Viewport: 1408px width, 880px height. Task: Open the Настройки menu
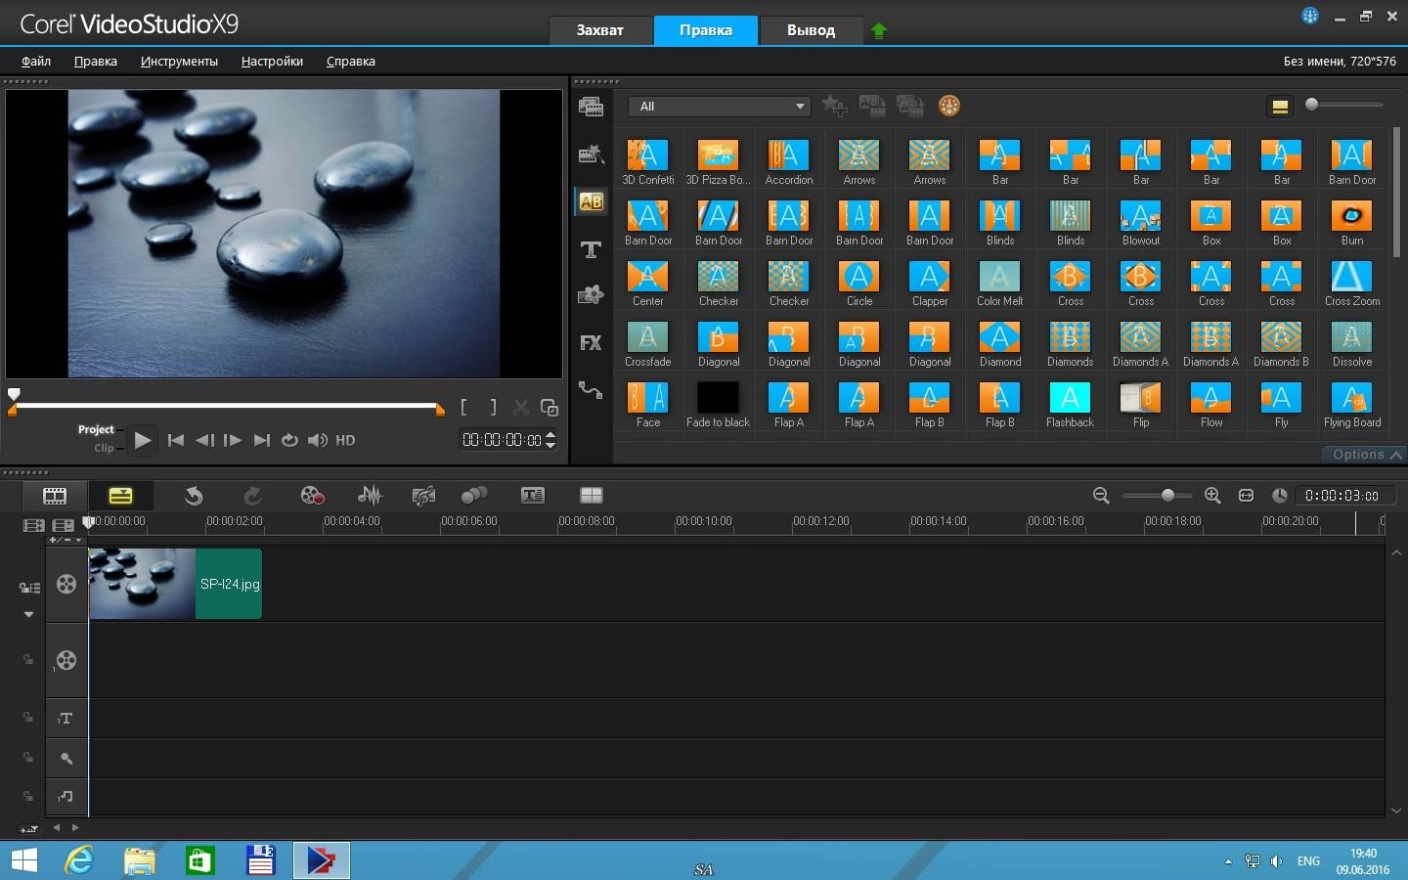272,61
